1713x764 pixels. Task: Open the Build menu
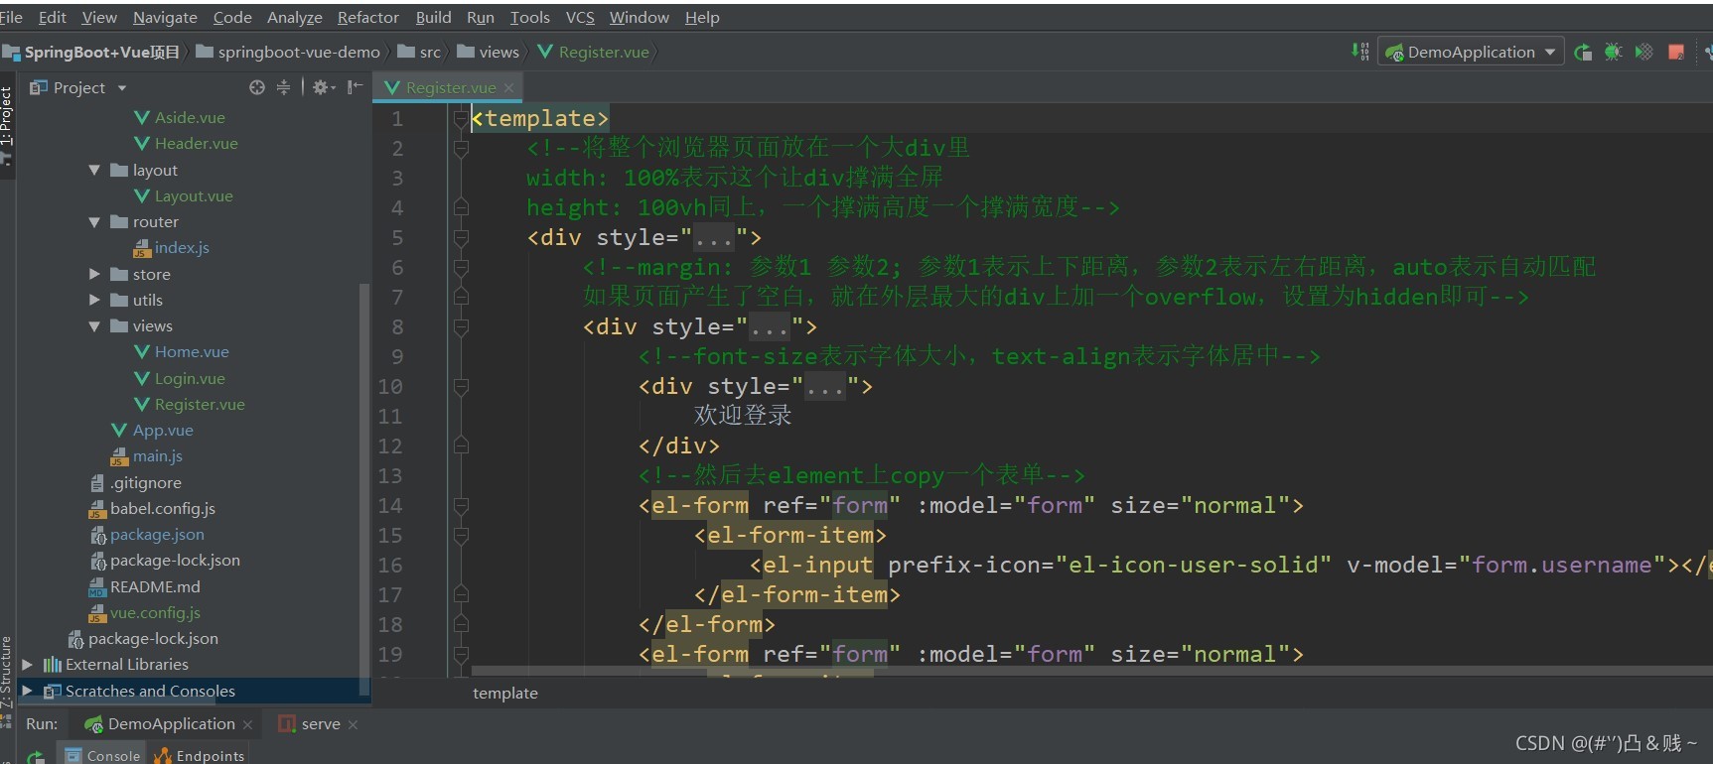[x=433, y=17]
